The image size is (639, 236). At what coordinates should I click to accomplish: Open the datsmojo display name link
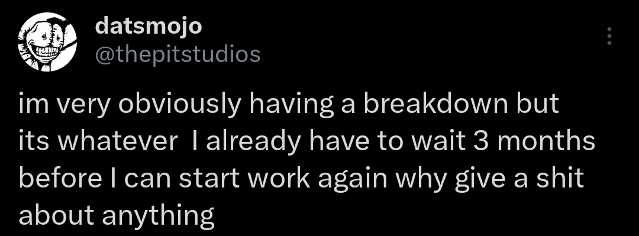click(149, 27)
